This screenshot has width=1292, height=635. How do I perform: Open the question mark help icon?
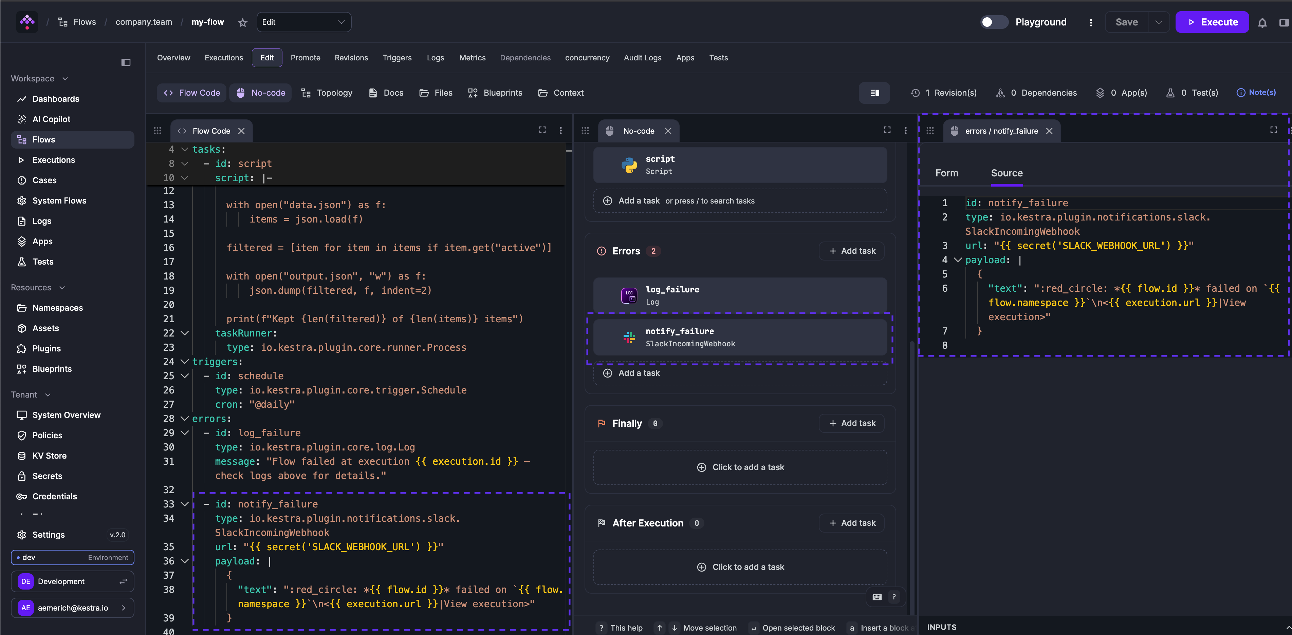tap(894, 597)
